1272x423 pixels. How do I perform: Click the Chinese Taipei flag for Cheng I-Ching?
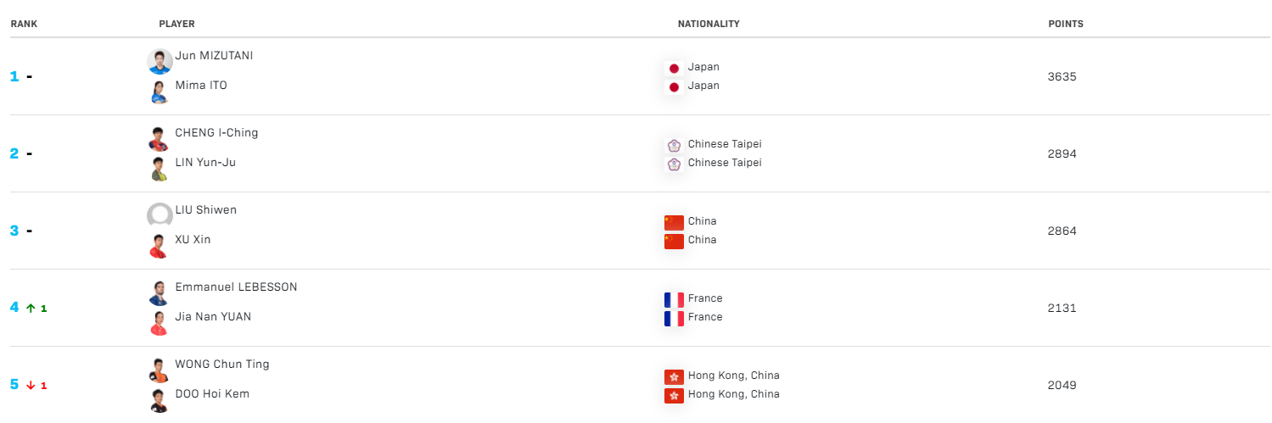point(674,145)
